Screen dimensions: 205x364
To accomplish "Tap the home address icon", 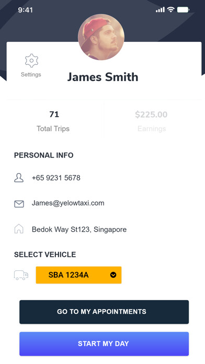I will [19, 229].
